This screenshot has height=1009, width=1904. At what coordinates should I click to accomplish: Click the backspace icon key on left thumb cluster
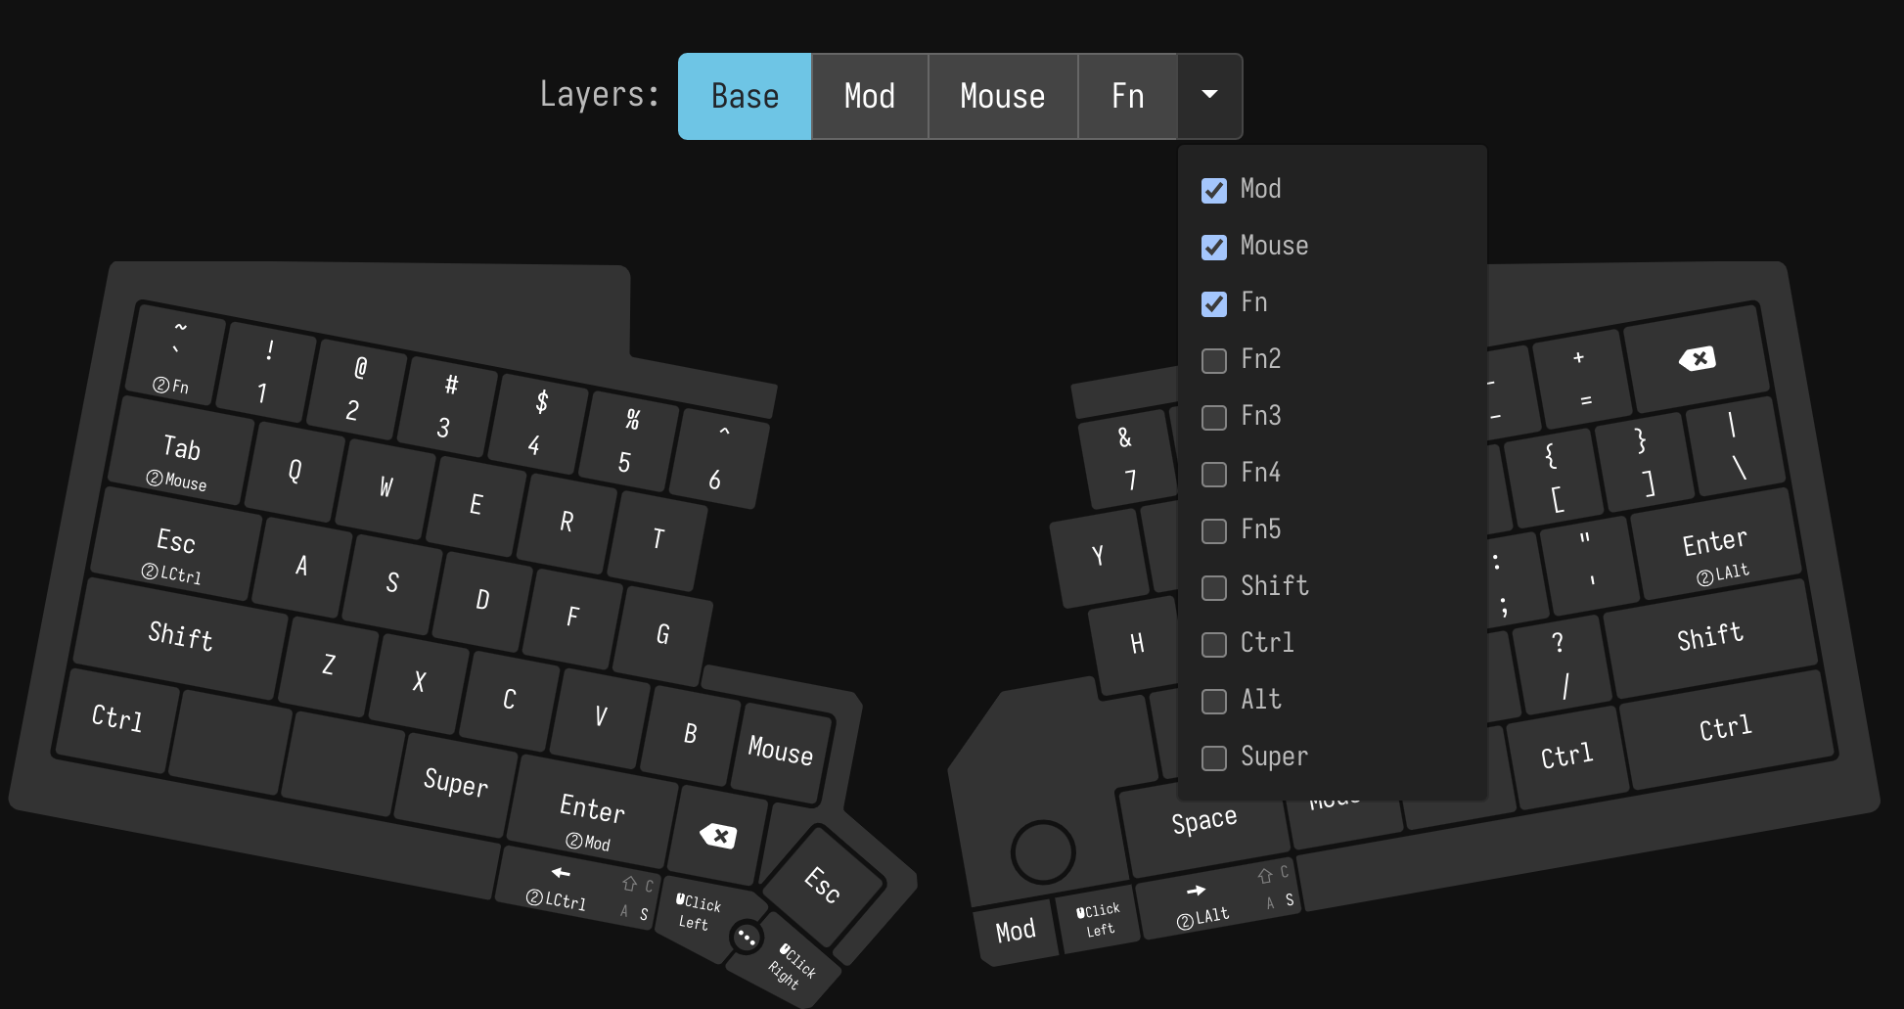coord(718,836)
